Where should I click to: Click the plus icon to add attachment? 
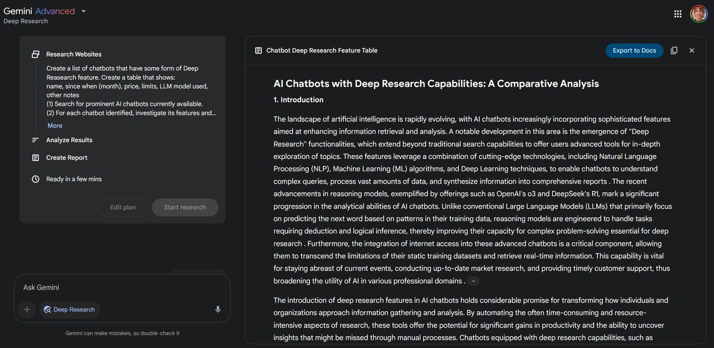coord(27,309)
